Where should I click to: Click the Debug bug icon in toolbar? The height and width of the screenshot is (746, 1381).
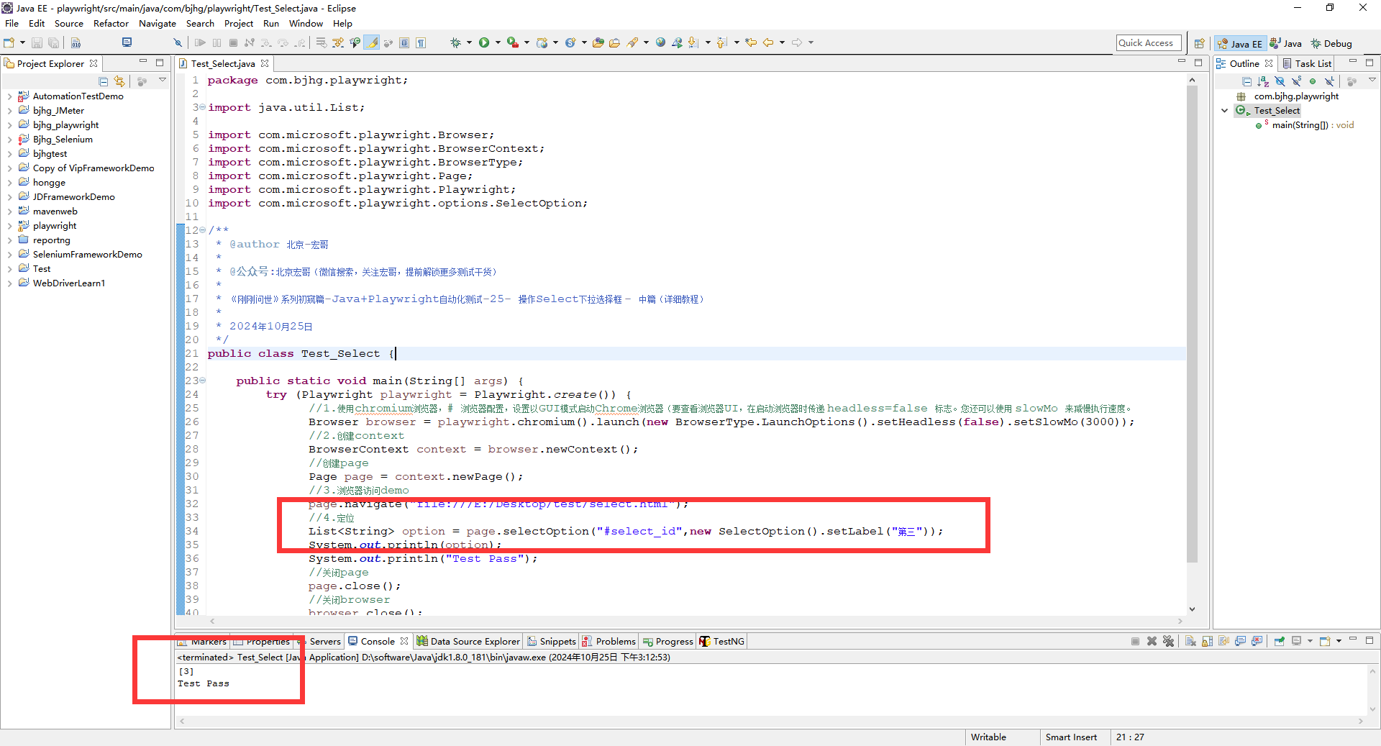pos(455,43)
